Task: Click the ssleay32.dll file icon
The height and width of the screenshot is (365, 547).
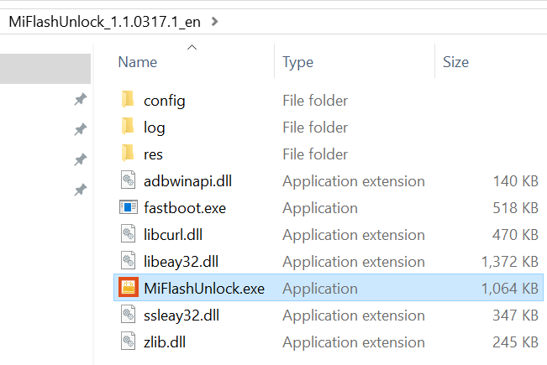Action: (128, 315)
